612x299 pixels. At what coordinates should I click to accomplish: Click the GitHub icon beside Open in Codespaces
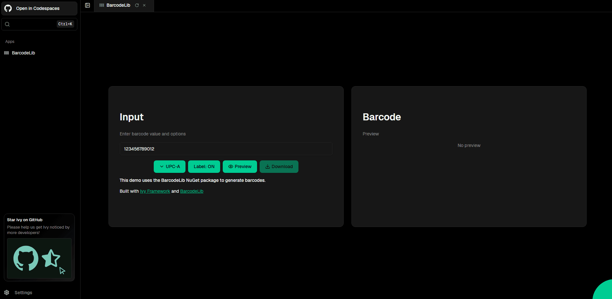click(x=8, y=8)
